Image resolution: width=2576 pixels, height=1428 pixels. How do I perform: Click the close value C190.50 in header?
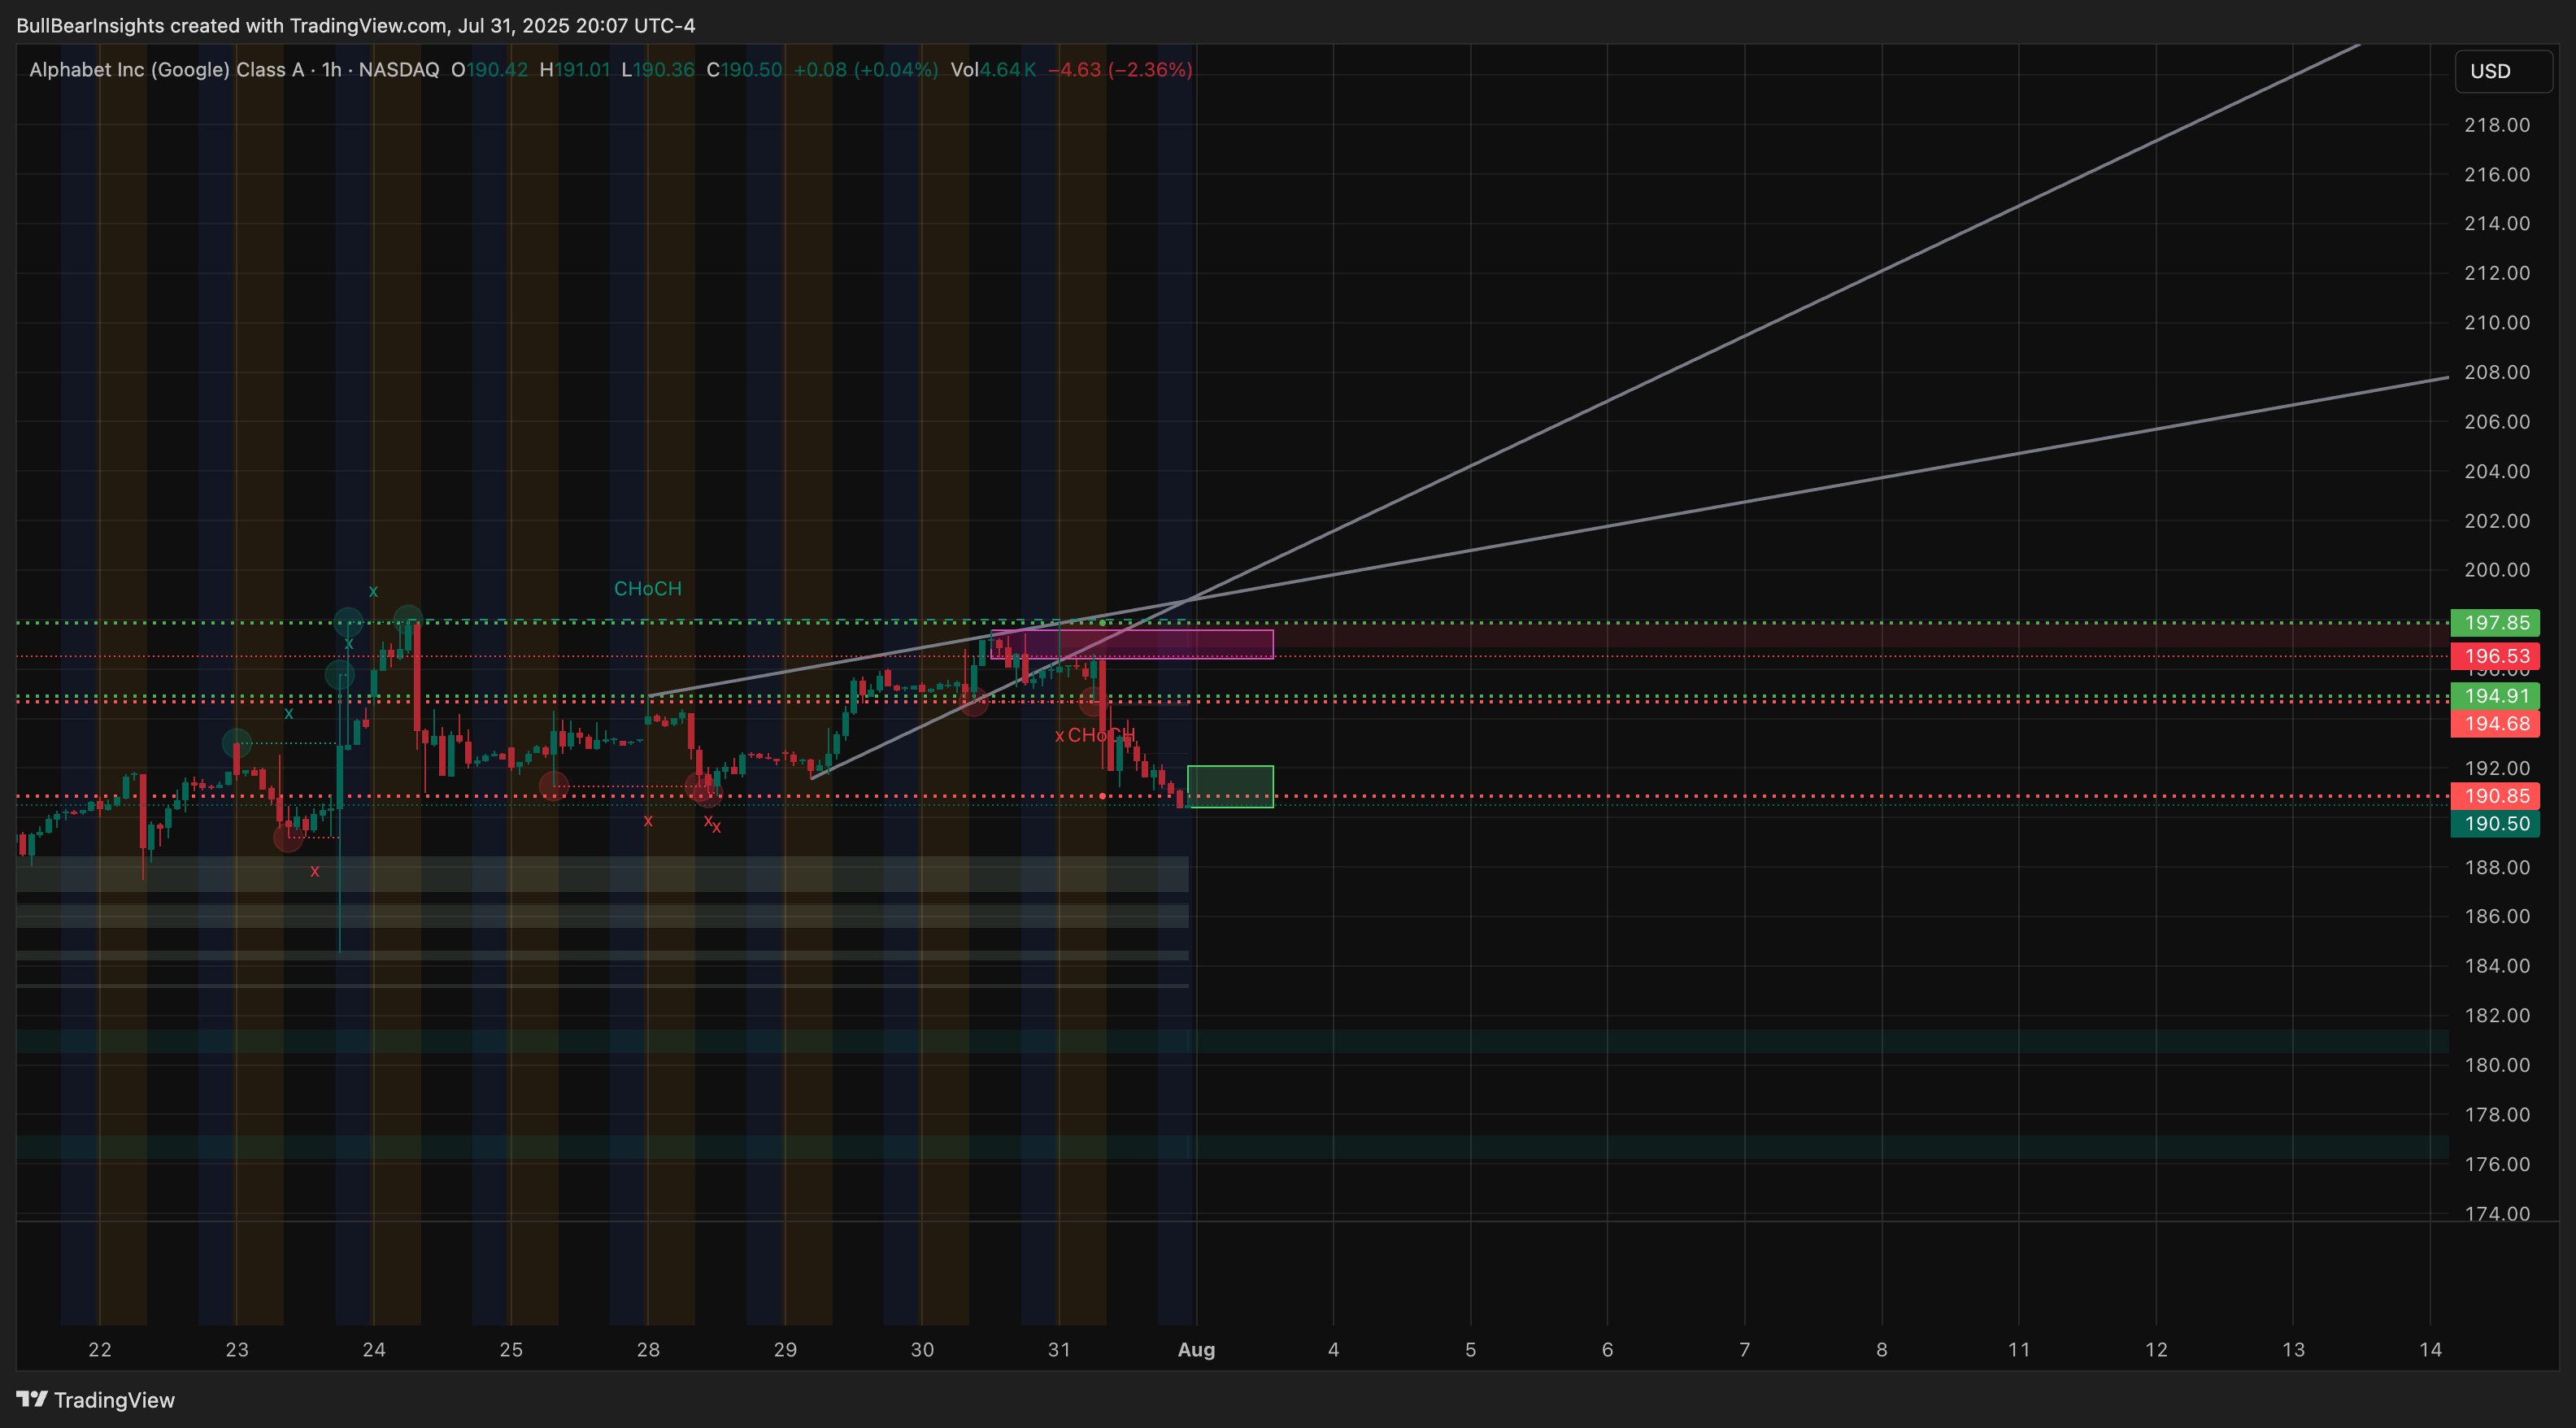click(744, 70)
